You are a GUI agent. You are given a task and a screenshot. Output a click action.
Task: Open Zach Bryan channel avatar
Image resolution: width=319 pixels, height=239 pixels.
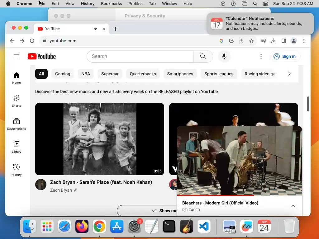41,185
